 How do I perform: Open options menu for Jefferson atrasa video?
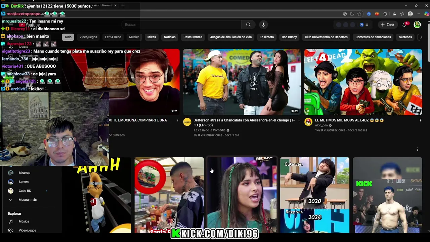[x=299, y=121]
